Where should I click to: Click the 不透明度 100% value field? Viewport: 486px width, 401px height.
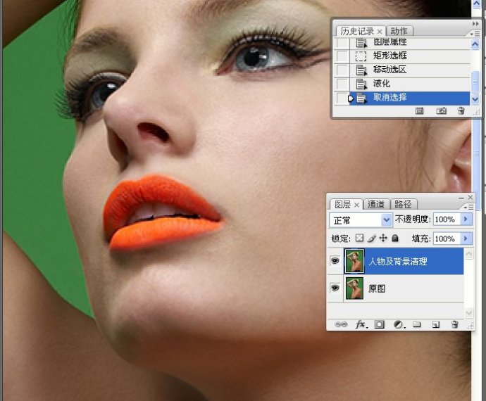tap(447, 219)
